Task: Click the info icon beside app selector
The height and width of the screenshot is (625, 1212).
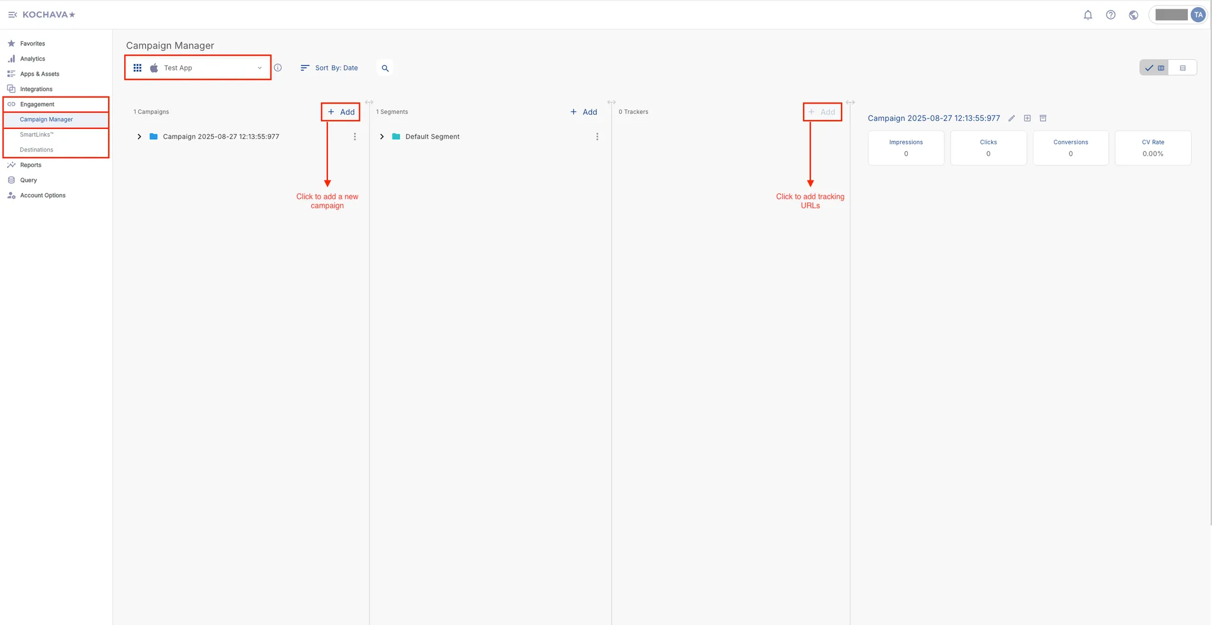Action: (278, 67)
